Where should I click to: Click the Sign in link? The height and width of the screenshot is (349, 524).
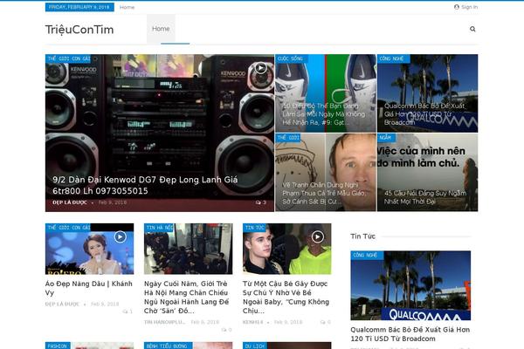470,7
